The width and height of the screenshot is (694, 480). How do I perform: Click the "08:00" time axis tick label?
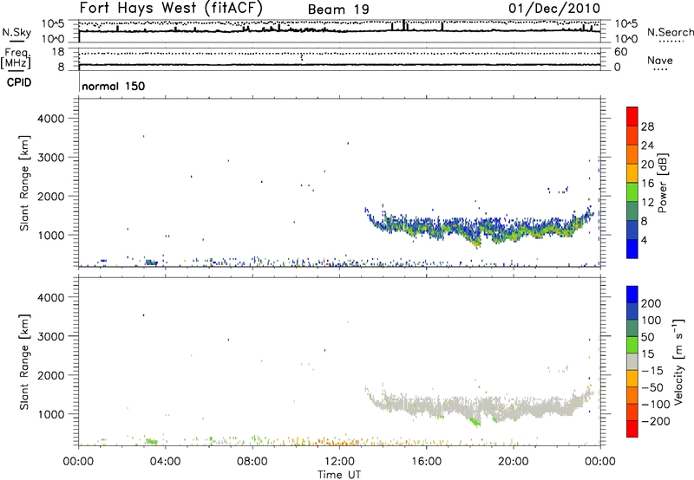coord(252,462)
